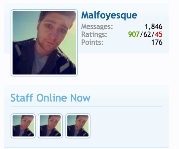179x149 pixels.
Task: Click the 62 neutral ratings number
Action: pyautogui.click(x=147, y=34)
